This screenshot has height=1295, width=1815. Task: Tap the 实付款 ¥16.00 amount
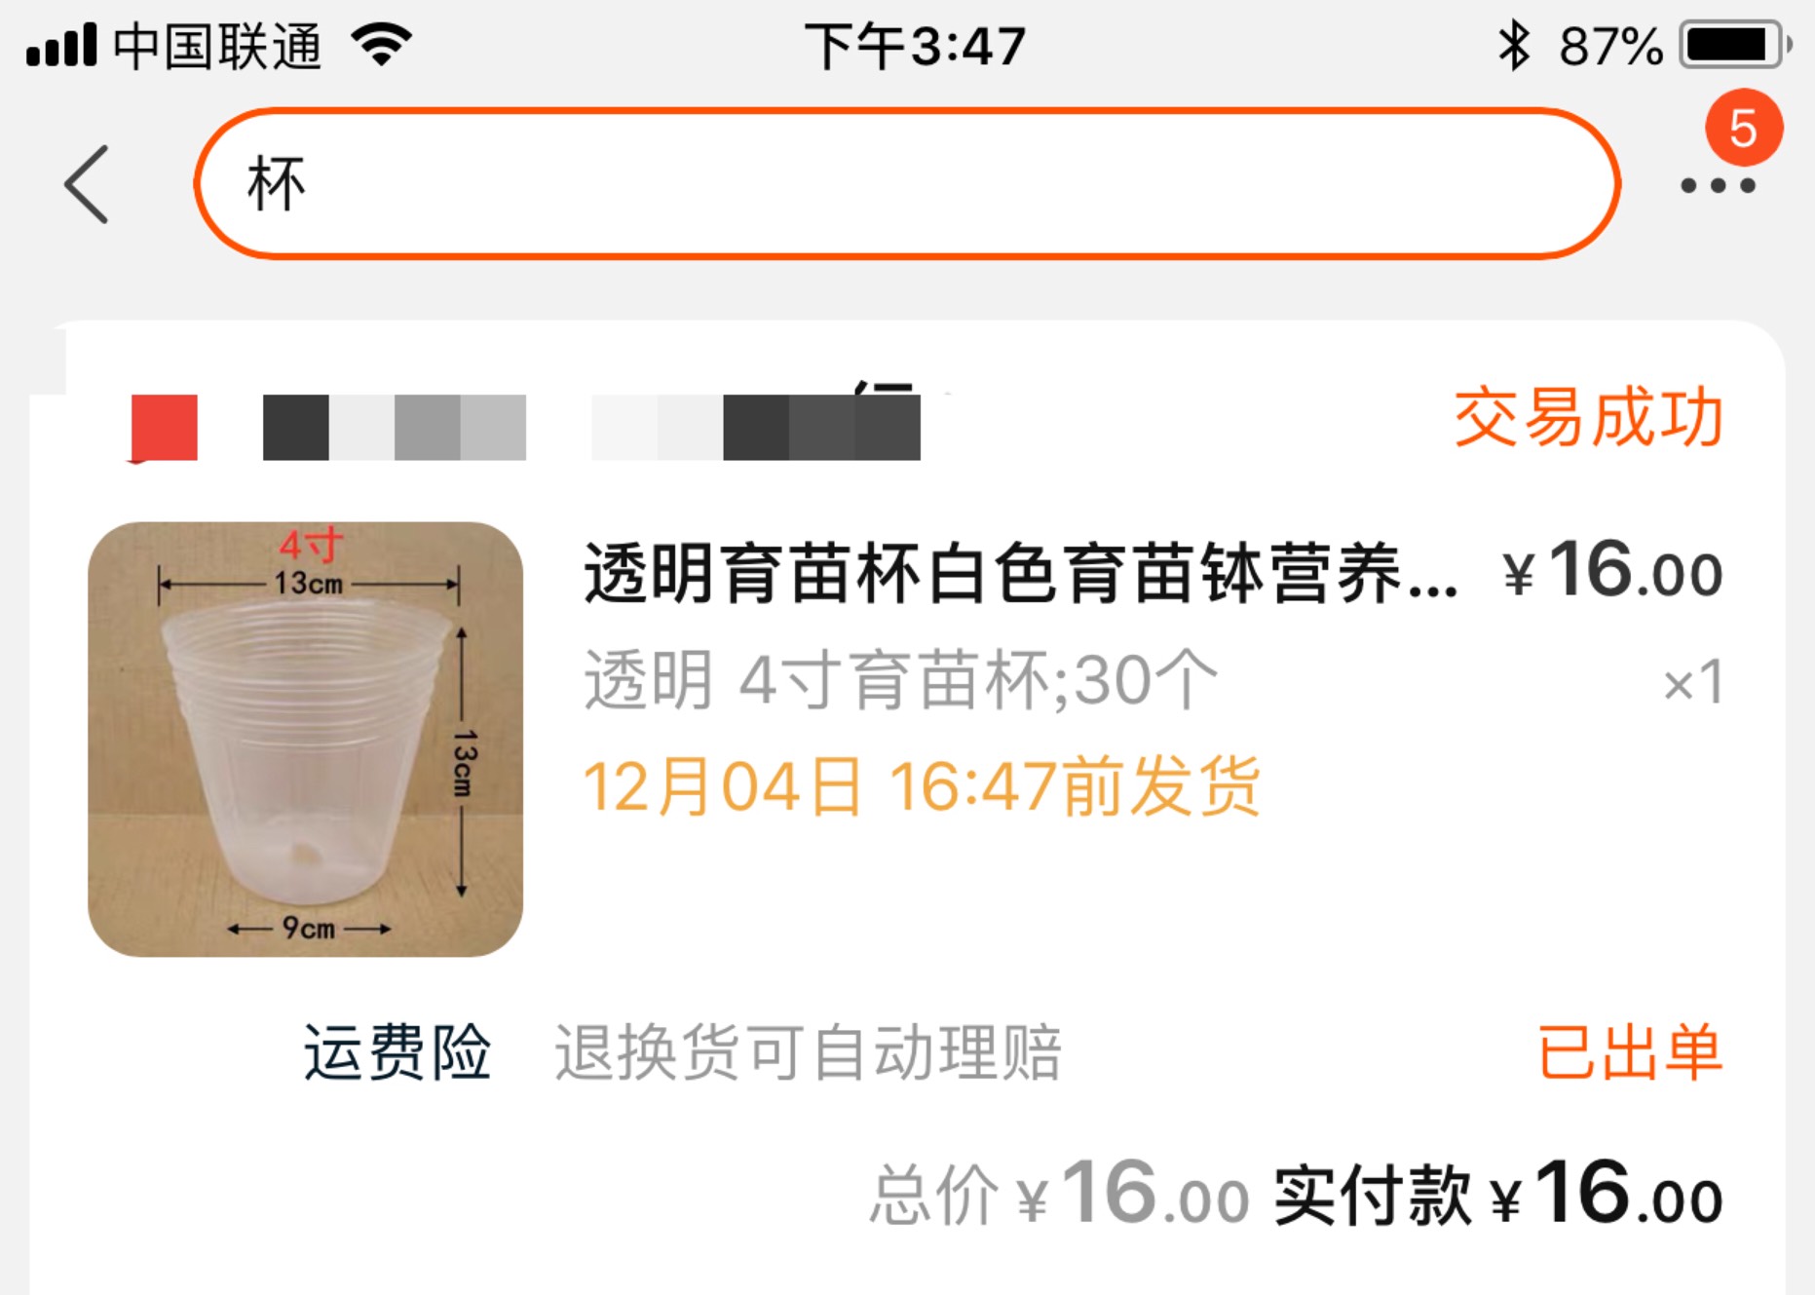(1497, 1193)
